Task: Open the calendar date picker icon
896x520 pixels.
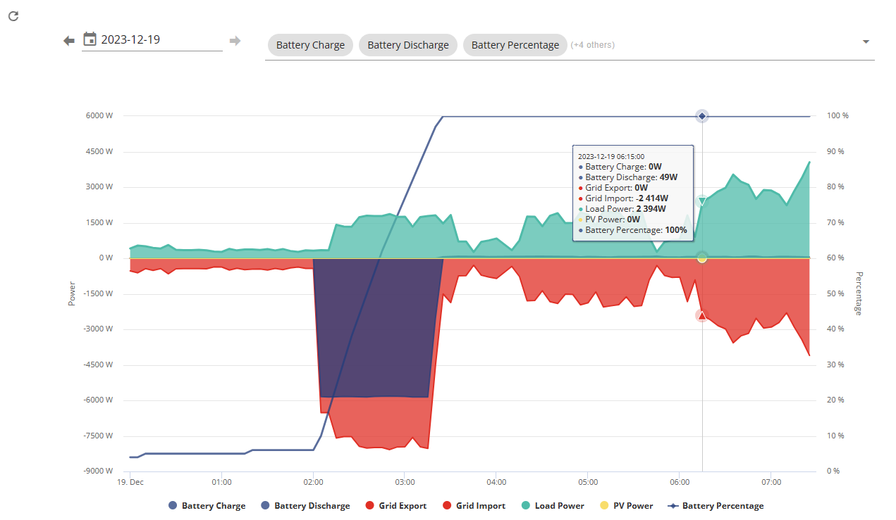Action: point(90,39)
